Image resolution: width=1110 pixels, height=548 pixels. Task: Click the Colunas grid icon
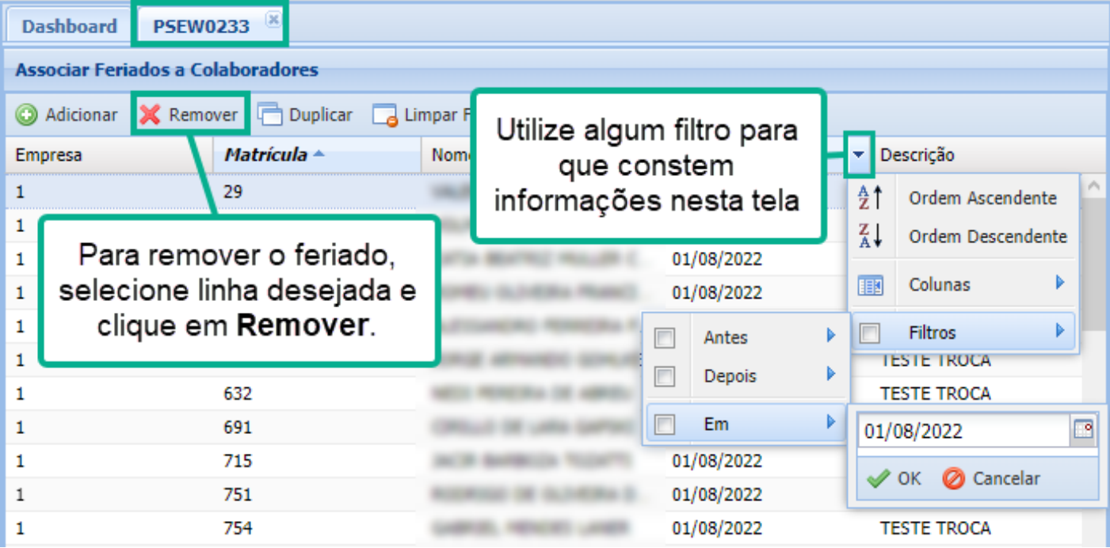[871, 285]
